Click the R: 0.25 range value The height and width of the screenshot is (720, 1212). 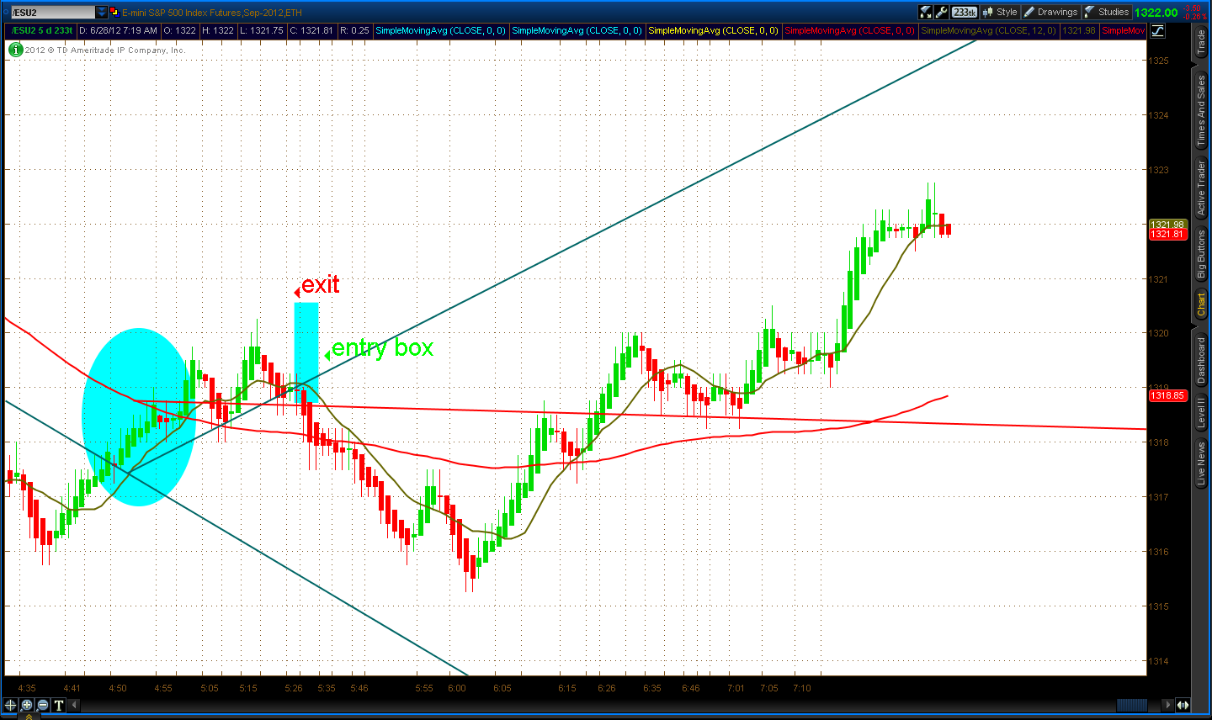pyautogui.click(x=354, y=30)
